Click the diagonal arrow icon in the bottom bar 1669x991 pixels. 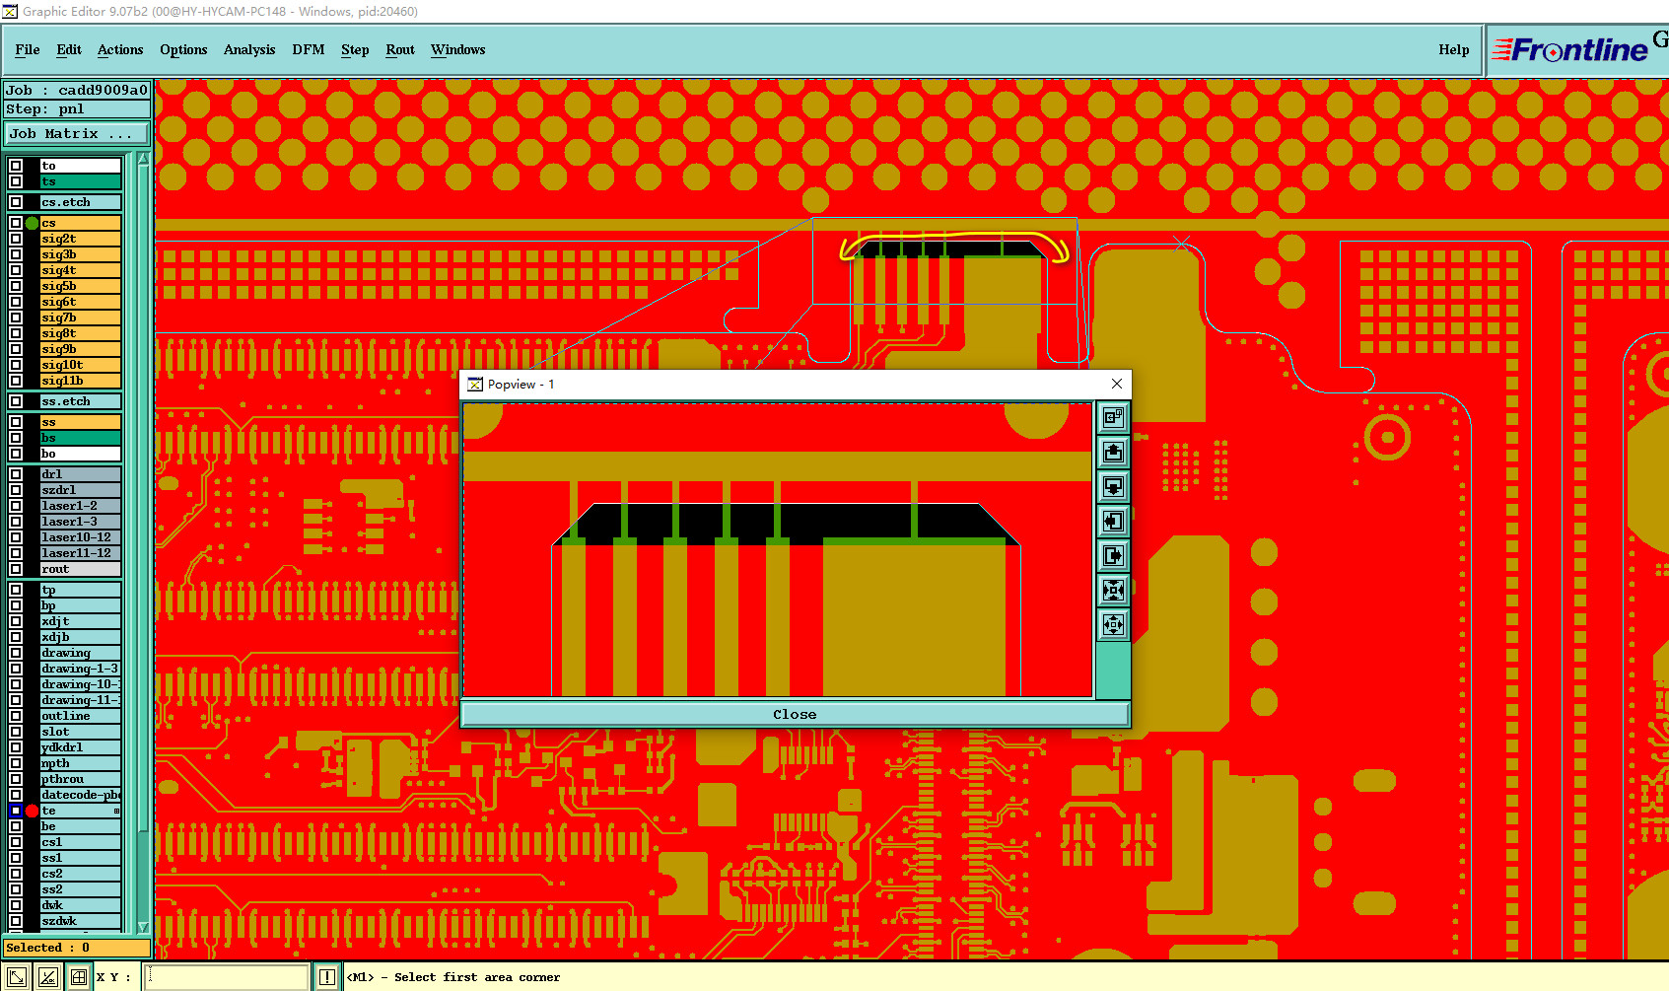point(17,977)
